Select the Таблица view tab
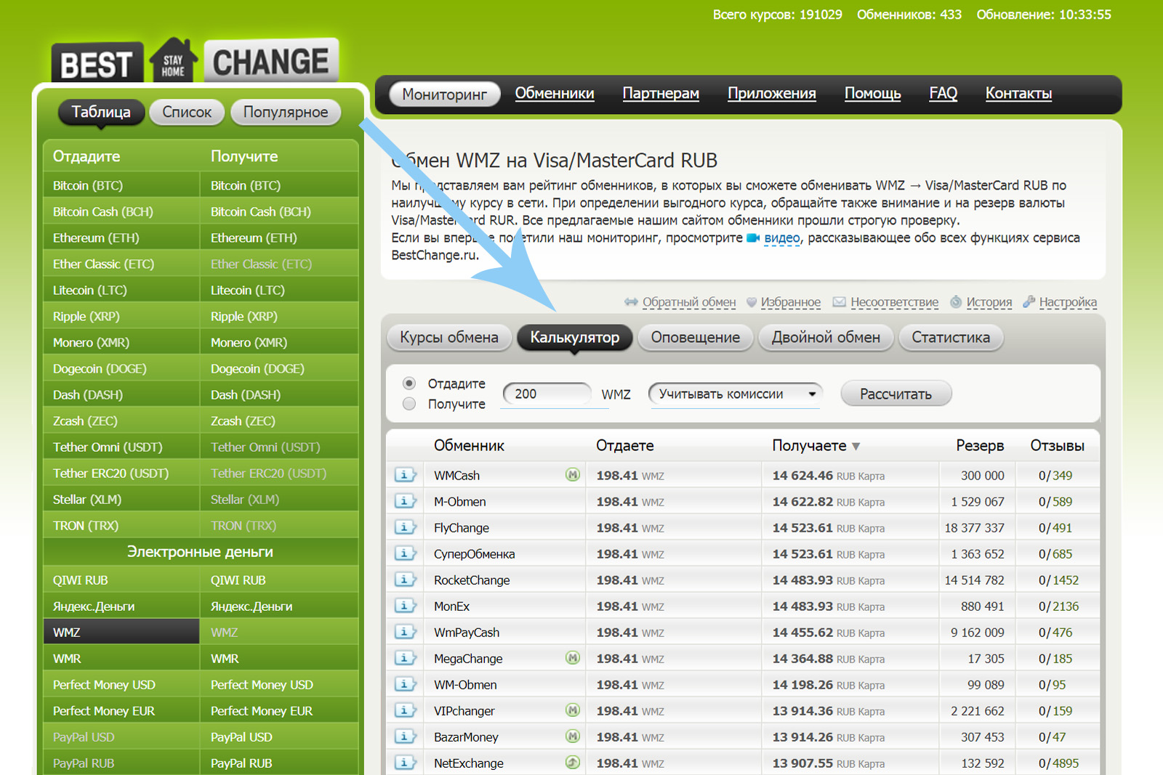This screenshot has height=775, width=1163. 101,112
